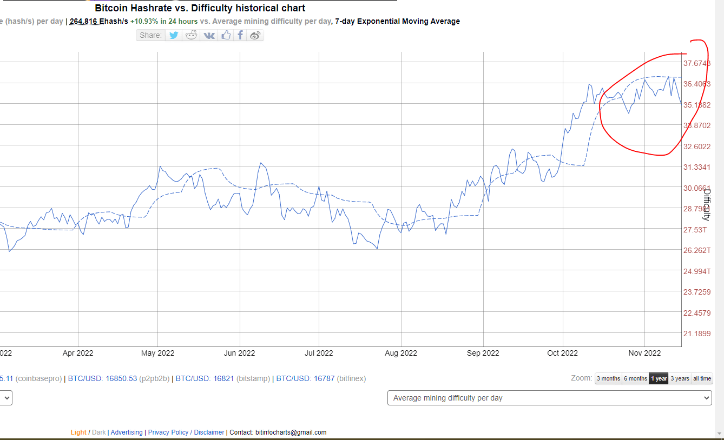Share the chart on Twitter

click(174, 35)
